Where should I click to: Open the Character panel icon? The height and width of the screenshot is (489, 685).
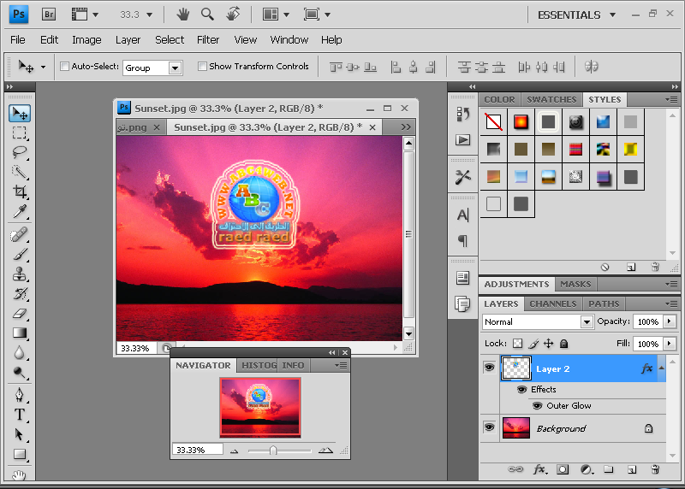click(x=462, y=215)
